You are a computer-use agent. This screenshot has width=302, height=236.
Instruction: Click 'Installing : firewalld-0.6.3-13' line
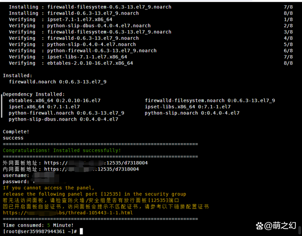pyautogui.click(x=74, y=13)
